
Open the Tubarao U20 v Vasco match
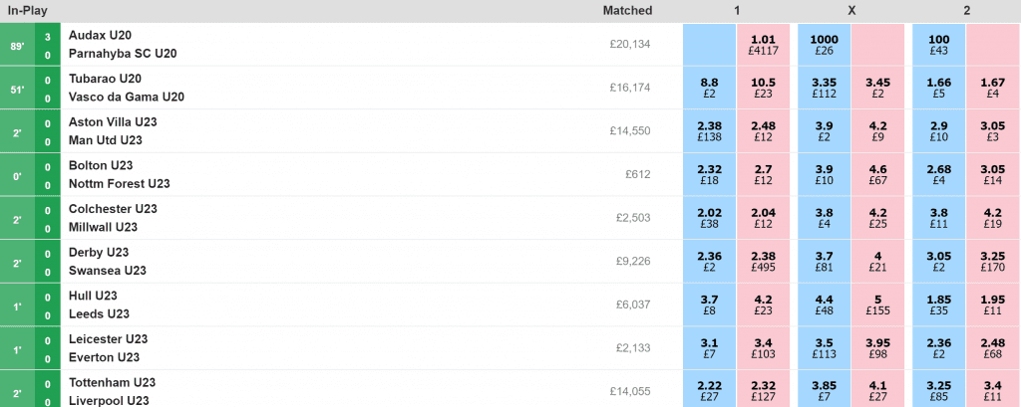(x=127, y=88)
